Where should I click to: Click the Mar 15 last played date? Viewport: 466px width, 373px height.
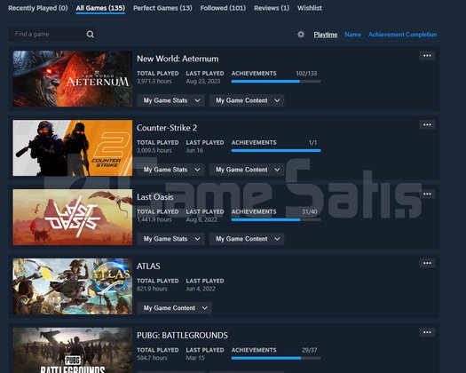195,358
